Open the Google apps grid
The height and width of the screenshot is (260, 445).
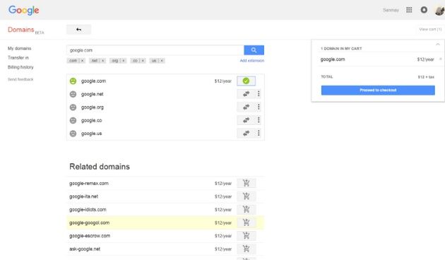click(x=409, y=10)
